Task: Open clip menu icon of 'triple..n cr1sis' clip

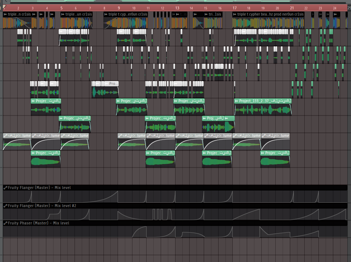Action: 5,14
